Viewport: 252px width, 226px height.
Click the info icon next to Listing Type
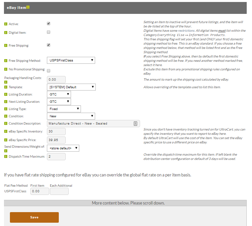point(6,109)
